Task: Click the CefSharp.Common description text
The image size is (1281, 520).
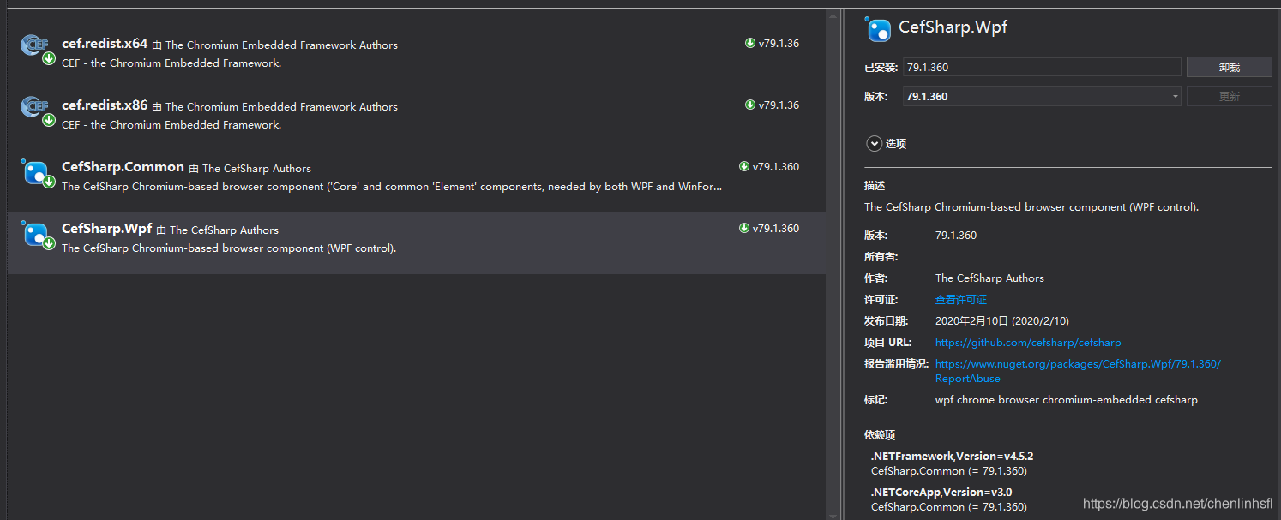Action: (392, 187)
